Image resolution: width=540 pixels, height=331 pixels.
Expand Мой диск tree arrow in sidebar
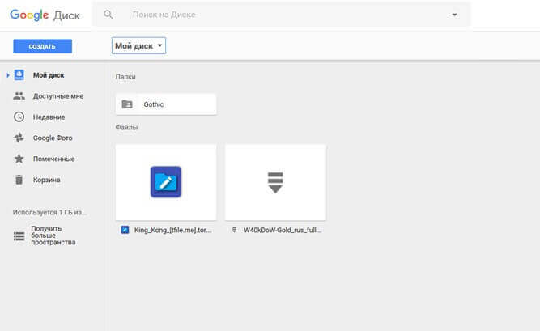pyautogui.click(x=7, y=75)
